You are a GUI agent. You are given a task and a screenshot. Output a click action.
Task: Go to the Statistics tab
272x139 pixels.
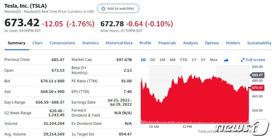point(90,43)
